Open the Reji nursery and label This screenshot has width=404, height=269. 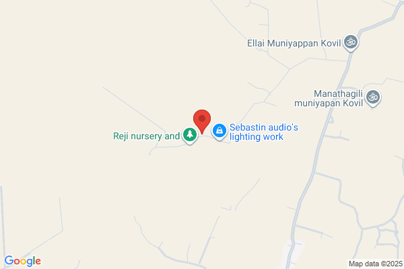click(x=146, y=136)
